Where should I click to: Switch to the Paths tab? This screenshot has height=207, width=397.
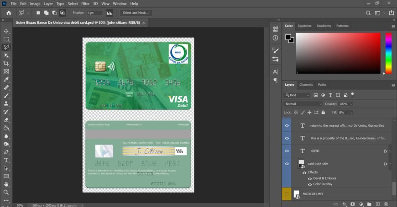[x=322, y=85]
